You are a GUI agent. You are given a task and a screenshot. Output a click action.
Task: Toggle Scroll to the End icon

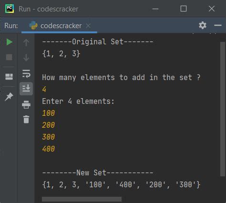pos(26,89)
